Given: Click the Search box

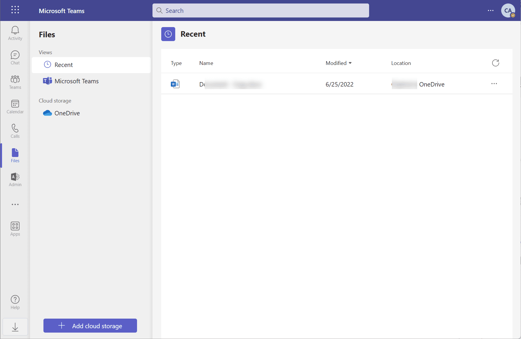Looking at the screenshot, I should 261,10.
